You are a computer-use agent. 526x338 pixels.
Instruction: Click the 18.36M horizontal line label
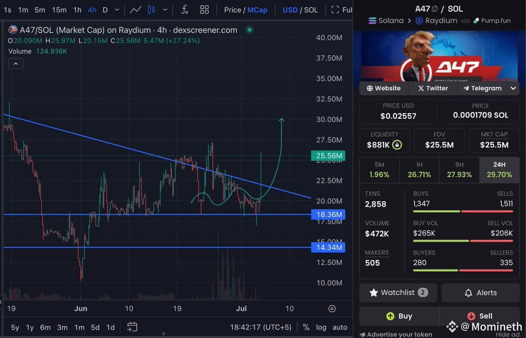tap(328, 214)
